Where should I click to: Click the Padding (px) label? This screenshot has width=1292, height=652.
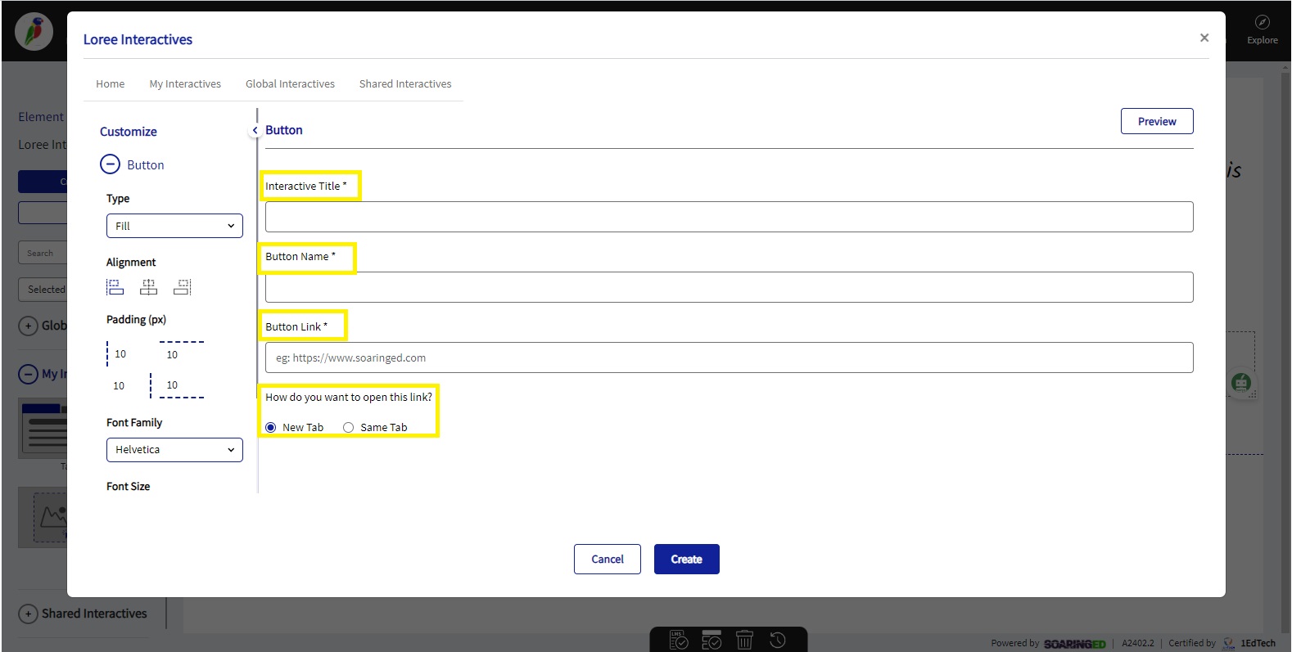pyautogui.click(x=136, y=319)
